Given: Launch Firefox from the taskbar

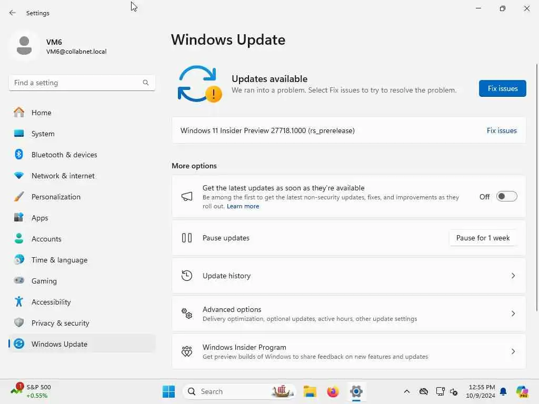Looking at the screenshot, I should (333, 391).
